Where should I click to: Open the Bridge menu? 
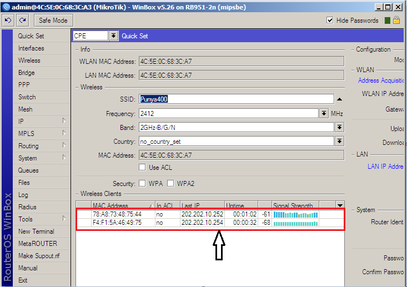point(42,73)
